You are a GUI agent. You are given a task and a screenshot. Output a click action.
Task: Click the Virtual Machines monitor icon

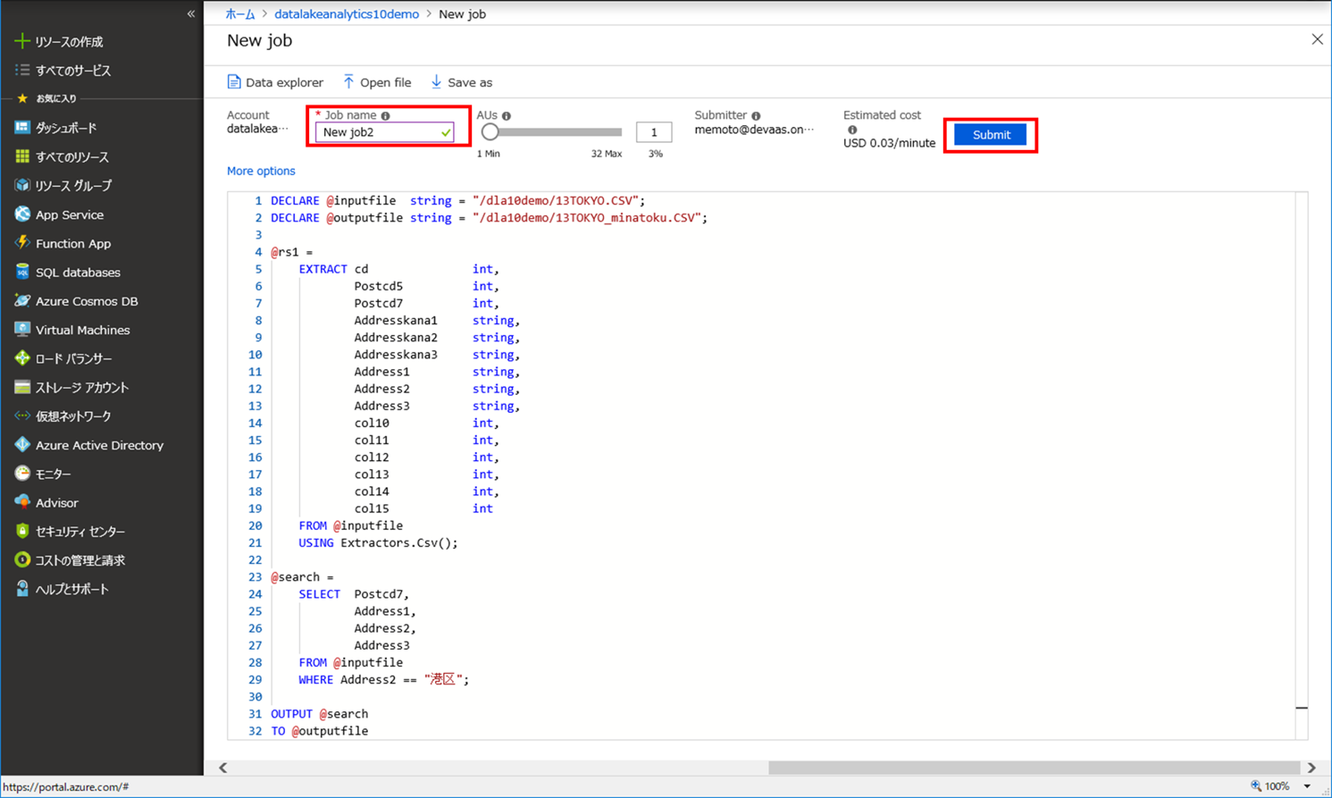click(22, 330)
